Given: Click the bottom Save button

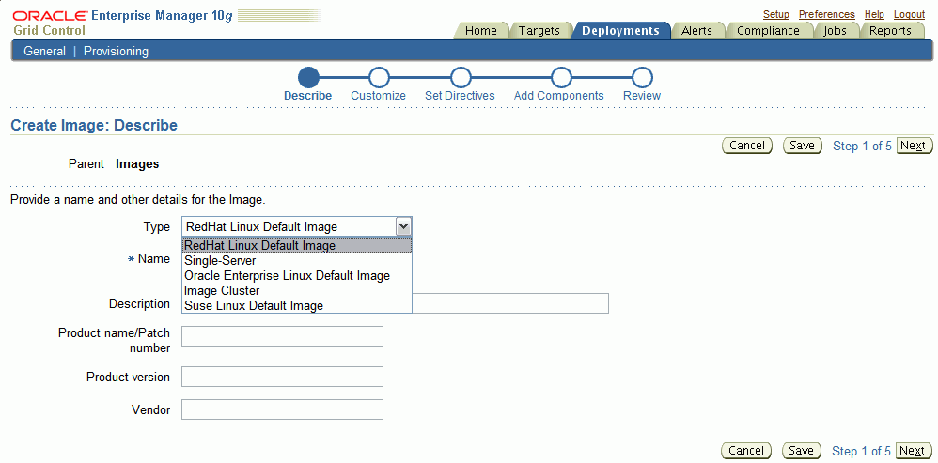Looking at the screenshot, I should [x=801, y=451].
